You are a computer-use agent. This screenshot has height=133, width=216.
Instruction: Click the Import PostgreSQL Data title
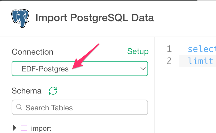pyautogui.click(x=95, y=18)
